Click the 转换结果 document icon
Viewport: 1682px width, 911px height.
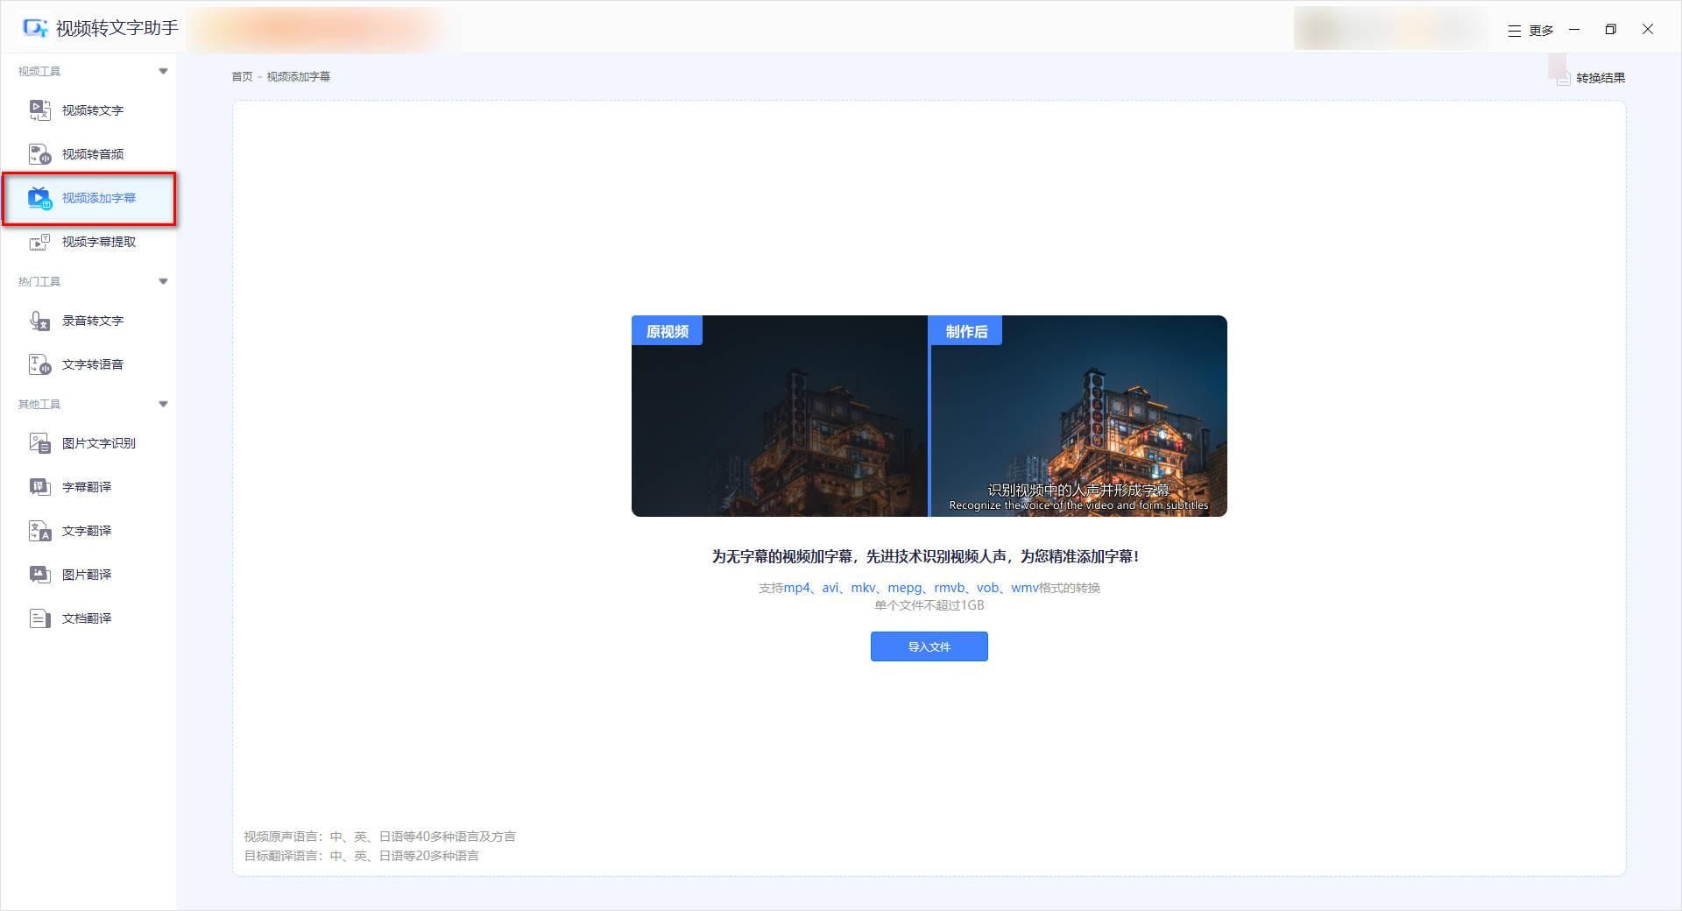(x=1563, y=78)
